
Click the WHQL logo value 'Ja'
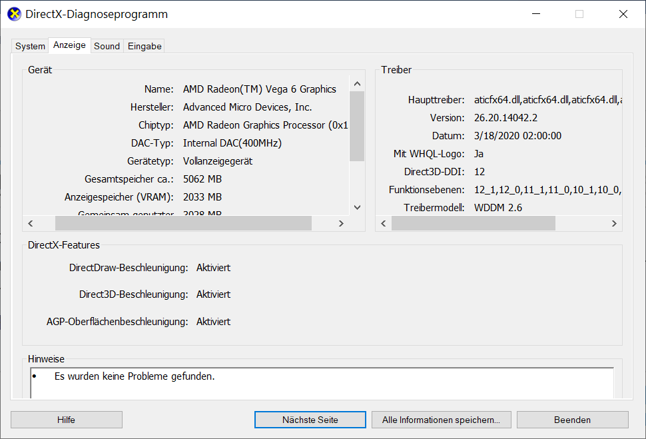[478, 154]
